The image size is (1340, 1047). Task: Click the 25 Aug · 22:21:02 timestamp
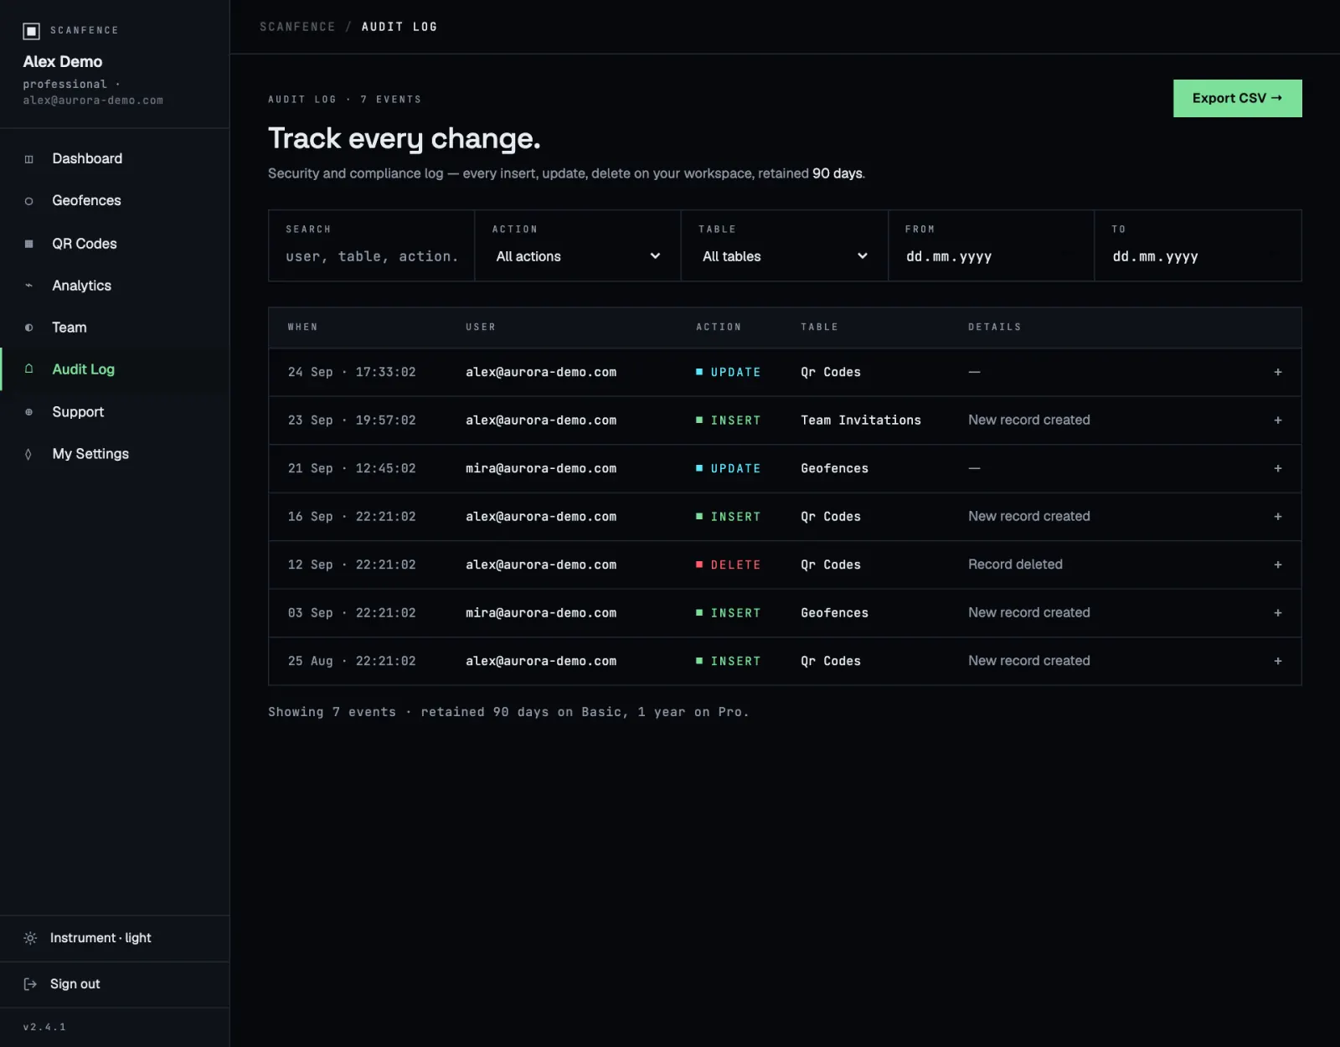pos(352,661)
